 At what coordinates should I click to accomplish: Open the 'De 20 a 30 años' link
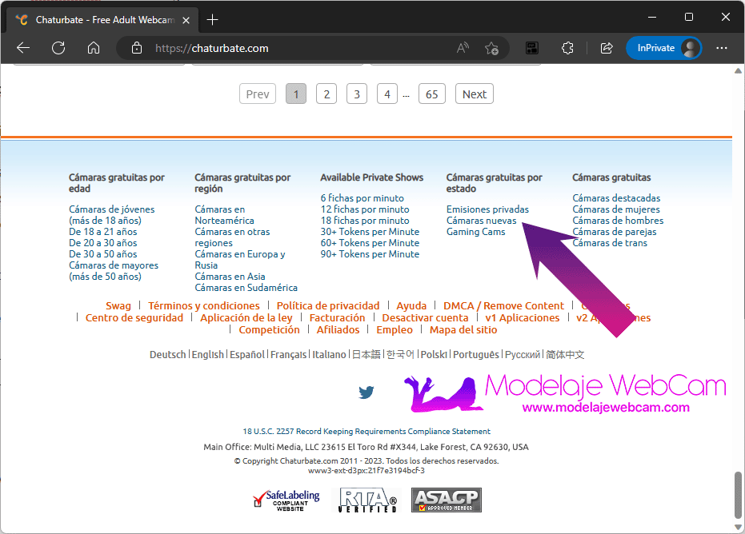point(103,243)
